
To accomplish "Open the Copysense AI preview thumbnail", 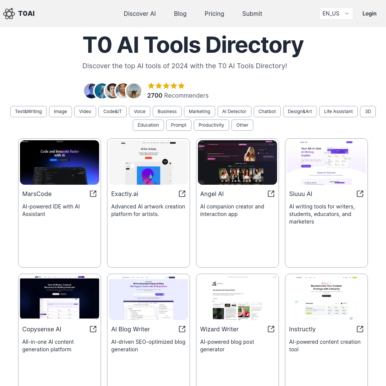I will pos(60,298).
